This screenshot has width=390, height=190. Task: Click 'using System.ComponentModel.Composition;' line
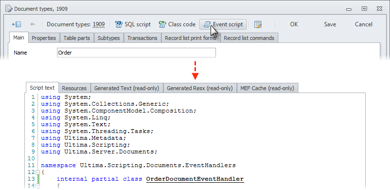point(118,111)
